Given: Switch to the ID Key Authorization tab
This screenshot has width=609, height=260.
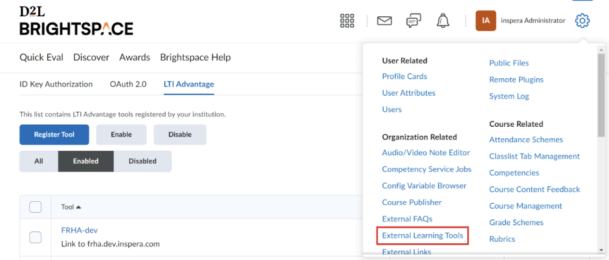Looking at the screenshot, I should coord(56,84).
